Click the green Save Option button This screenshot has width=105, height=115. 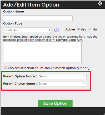point(55,103)
